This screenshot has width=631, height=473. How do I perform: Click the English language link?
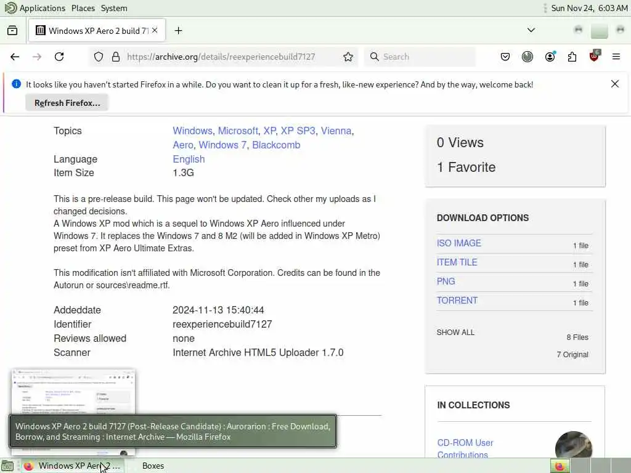[x=189, y=159]
